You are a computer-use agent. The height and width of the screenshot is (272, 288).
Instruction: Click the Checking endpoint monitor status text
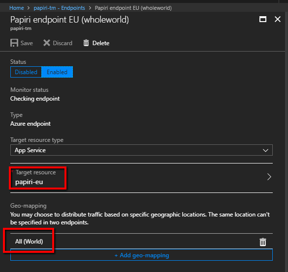tap(35, 99)
